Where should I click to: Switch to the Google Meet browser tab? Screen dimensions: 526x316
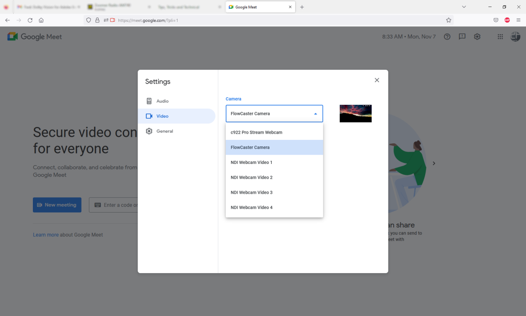(x=260, y=7)
